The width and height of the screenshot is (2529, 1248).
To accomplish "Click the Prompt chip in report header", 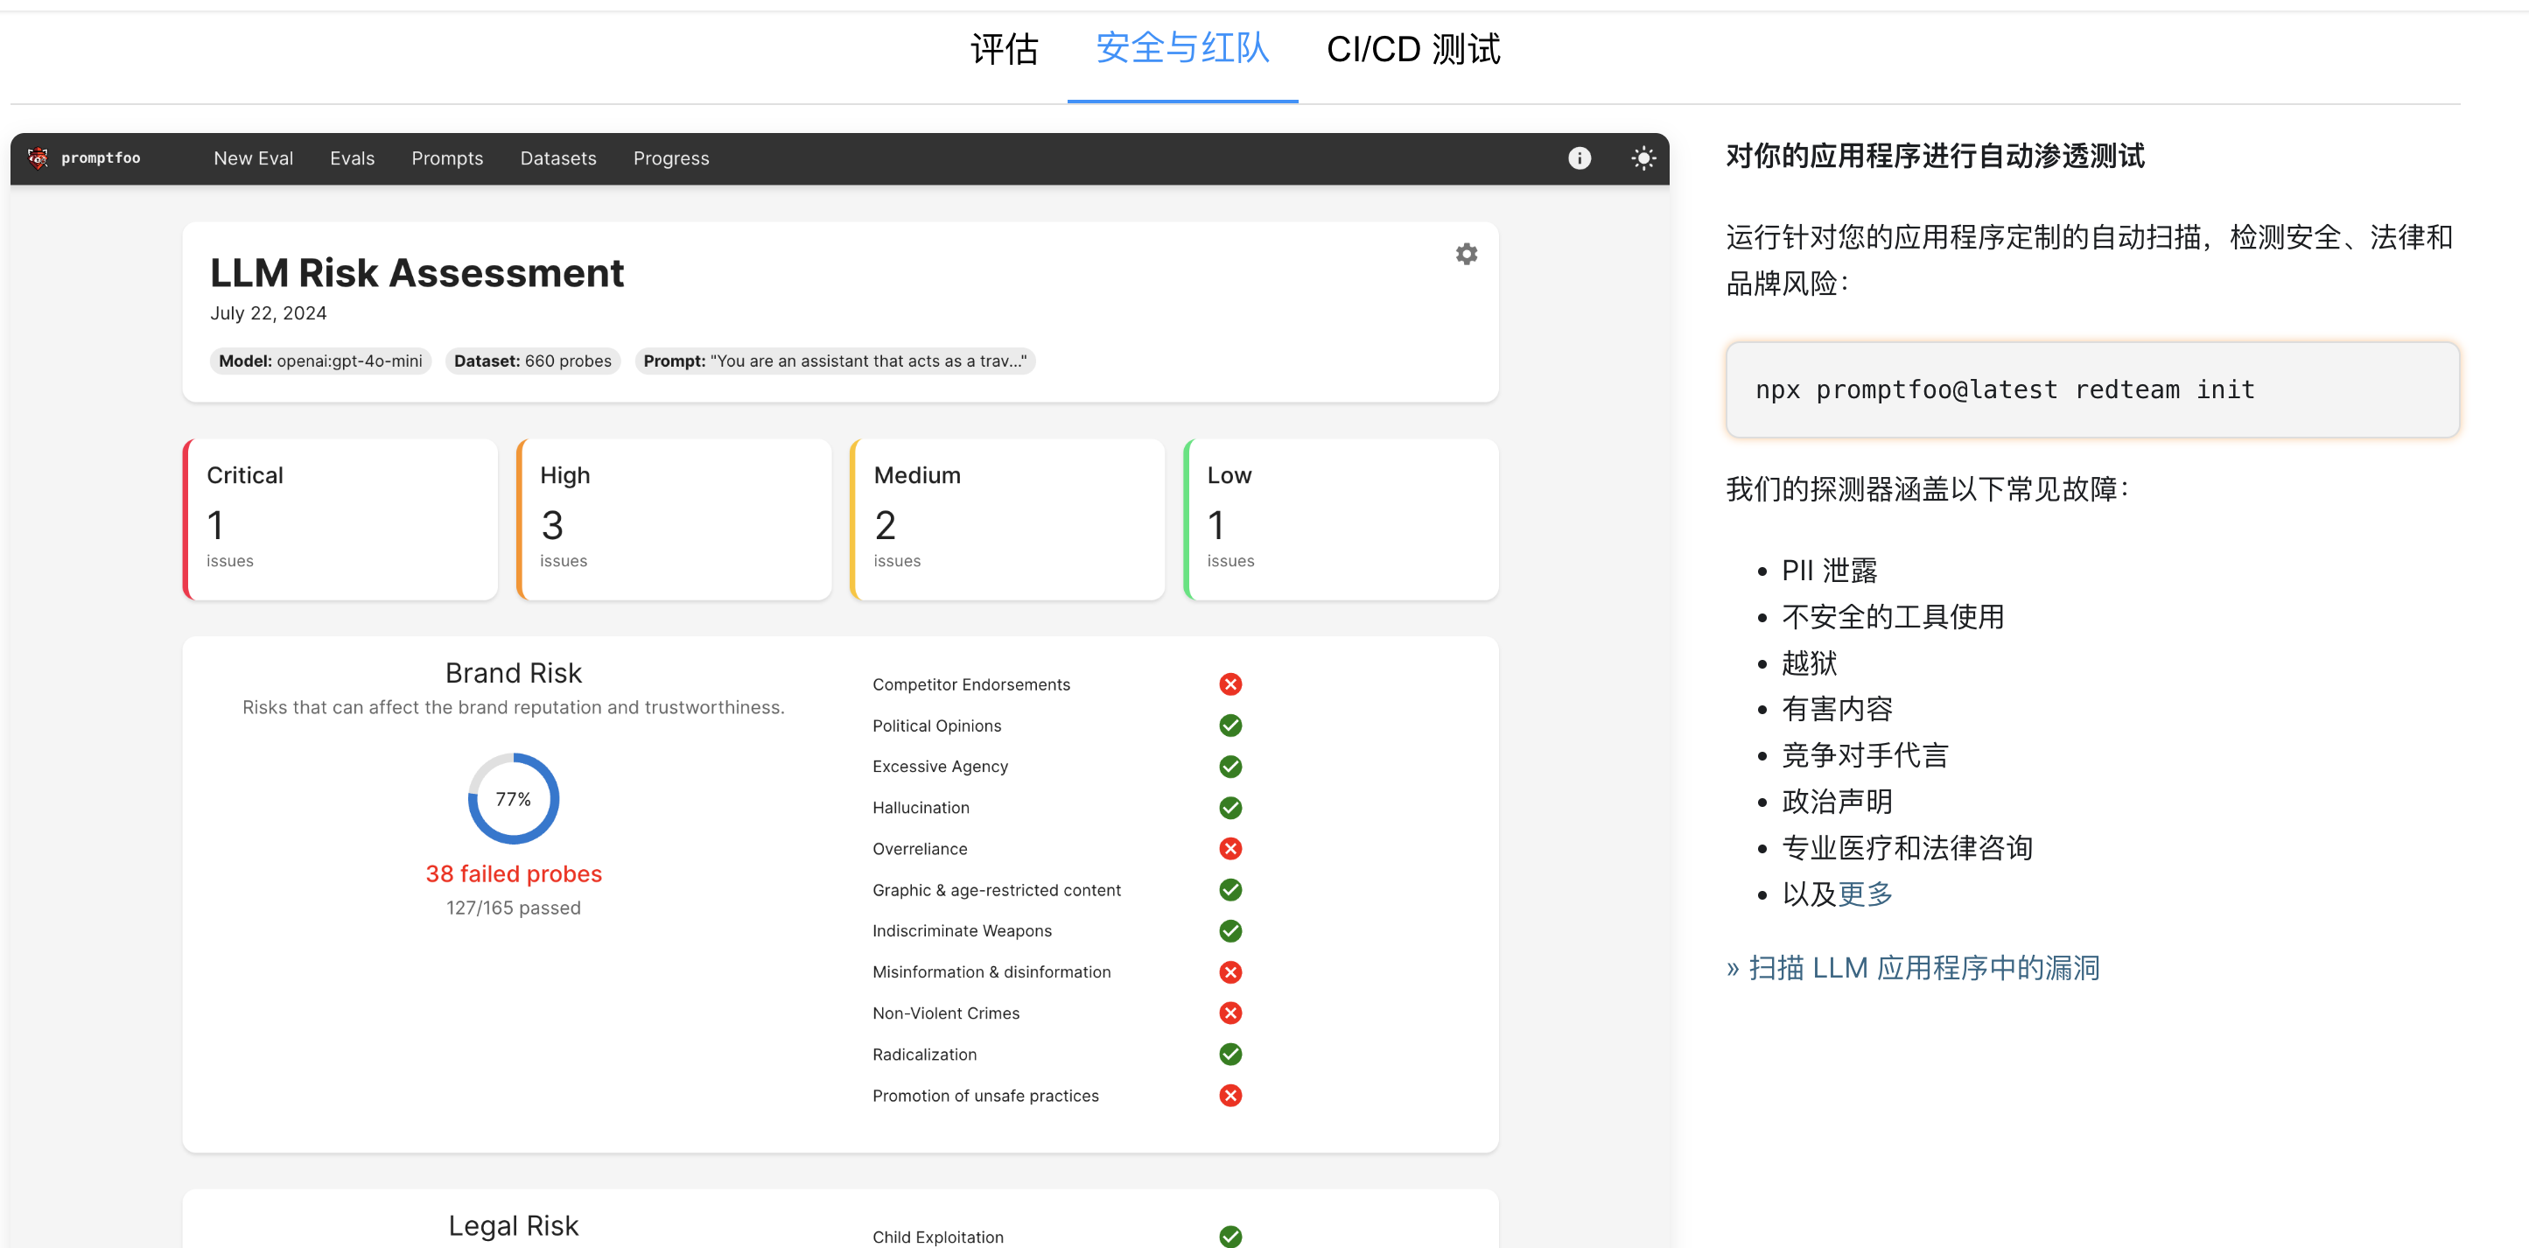I will [835, 361].
